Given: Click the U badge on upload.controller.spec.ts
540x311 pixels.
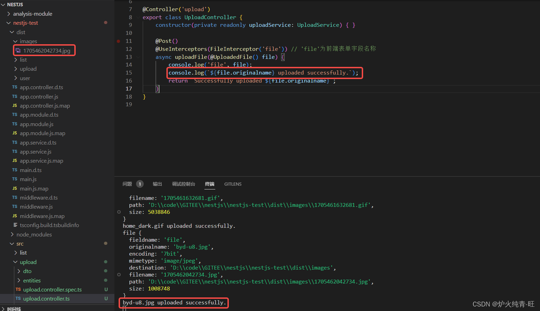Looking at the screenshot, I should (106, 289).
